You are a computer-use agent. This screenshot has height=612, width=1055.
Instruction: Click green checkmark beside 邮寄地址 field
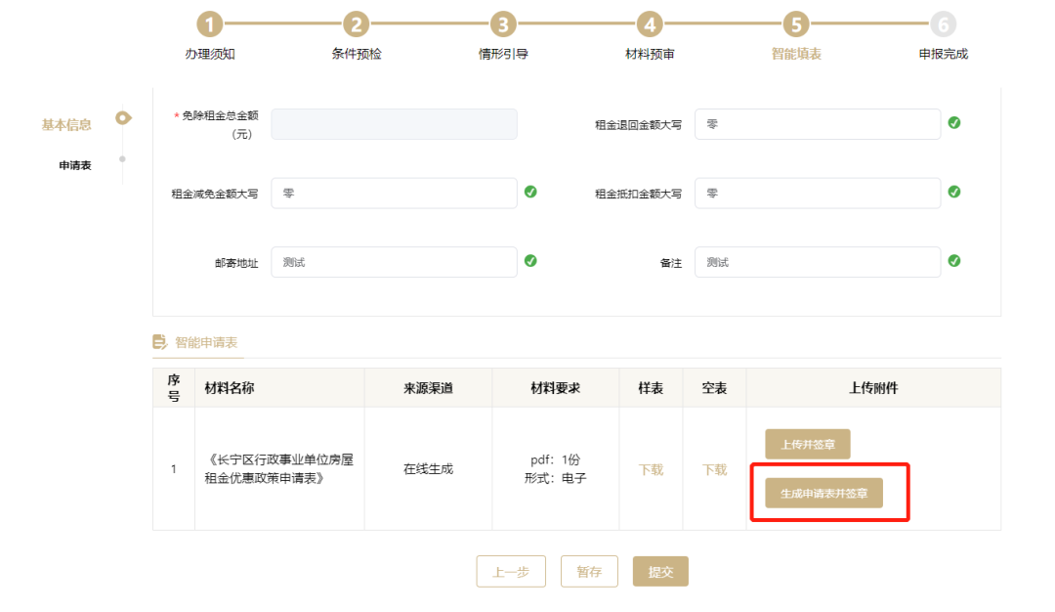[530, 261]
